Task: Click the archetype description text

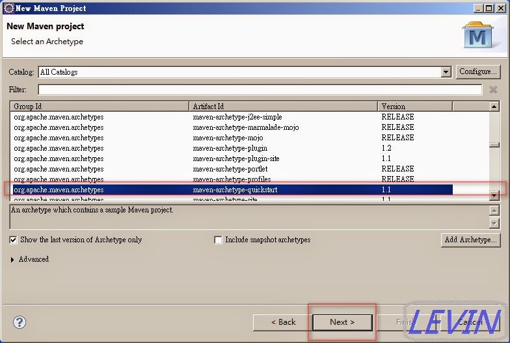Action: pos(92,210)
